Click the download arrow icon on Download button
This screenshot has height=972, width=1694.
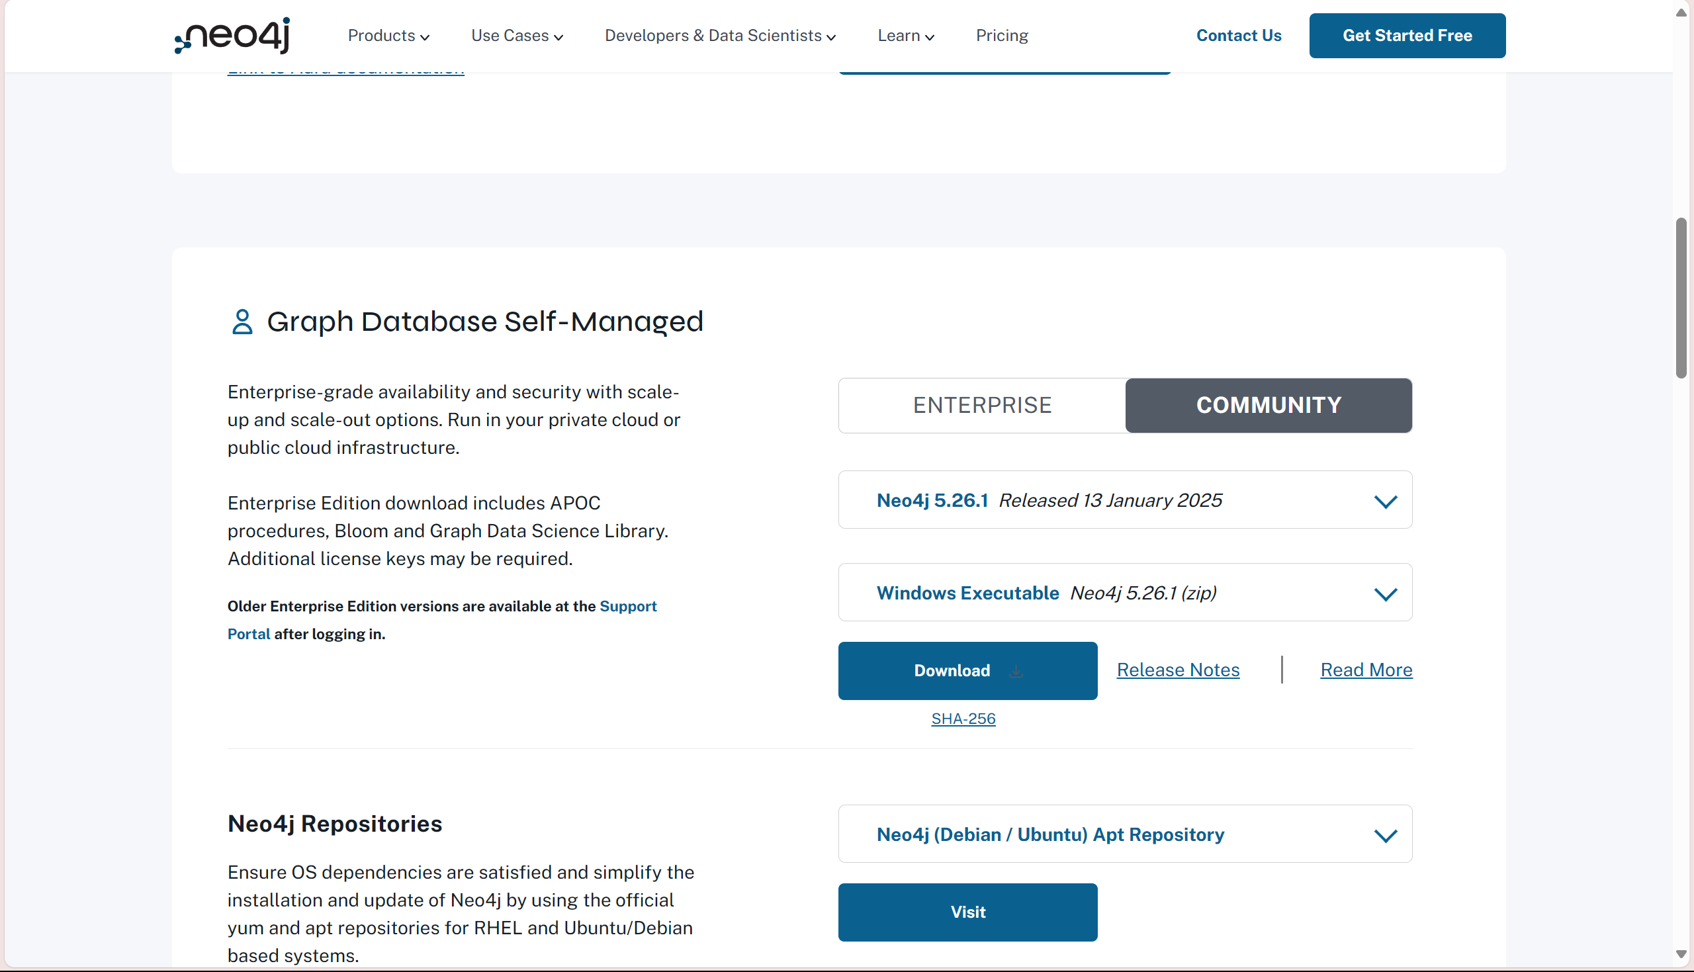[x=1016, y=671]
